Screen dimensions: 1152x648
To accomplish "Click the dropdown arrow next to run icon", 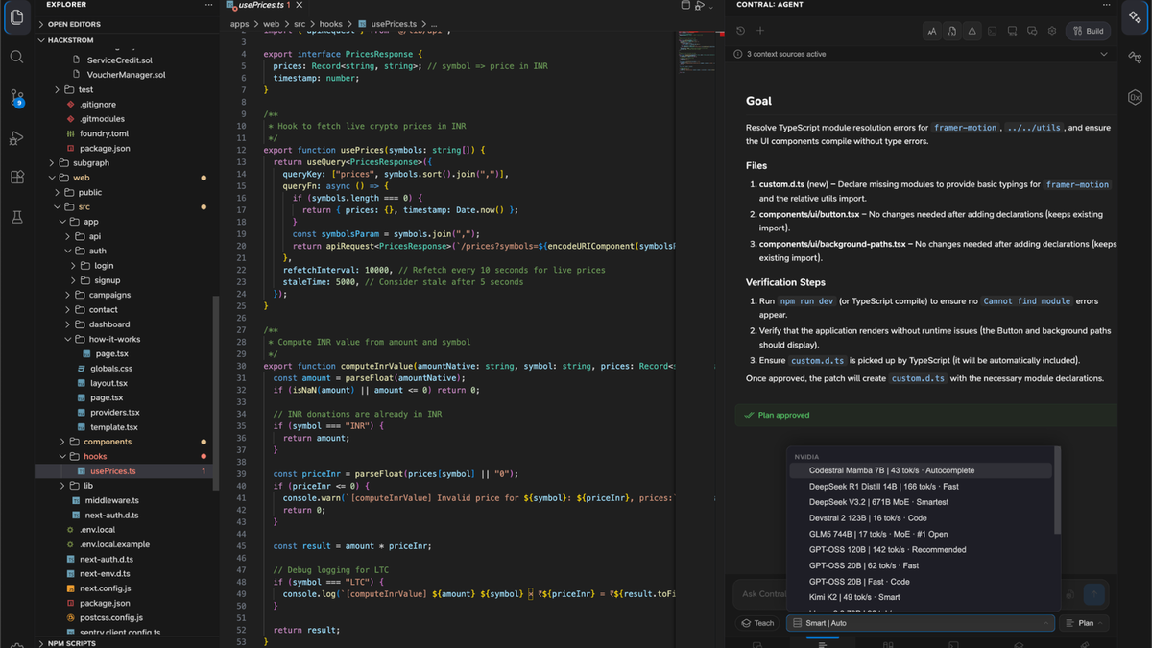I will 711,7.
